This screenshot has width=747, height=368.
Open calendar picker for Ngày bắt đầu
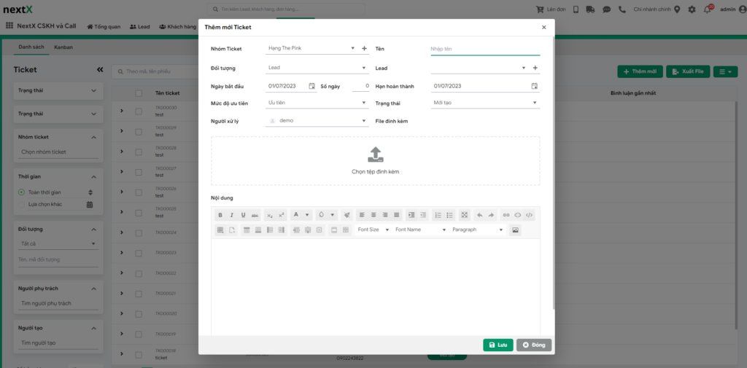coord(312,86)
